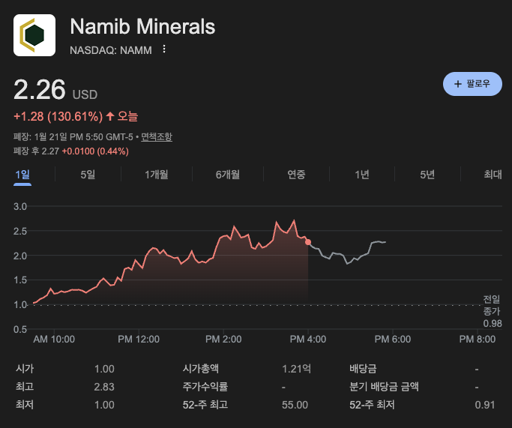Click the 최저 label in stats table
The width and height of the screenshot is (512, 428).
tap(25, 405)
